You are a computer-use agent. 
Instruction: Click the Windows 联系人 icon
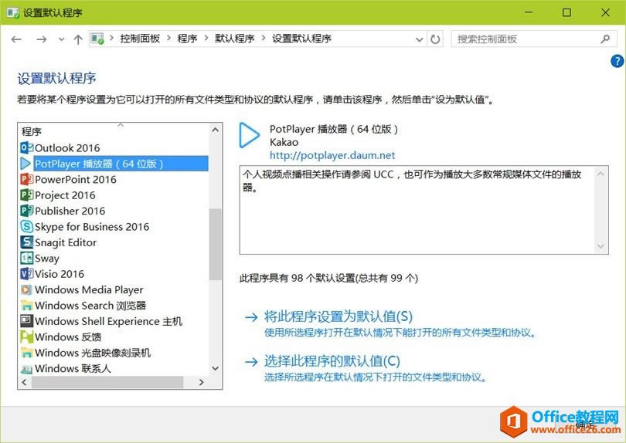pos(26,369)
